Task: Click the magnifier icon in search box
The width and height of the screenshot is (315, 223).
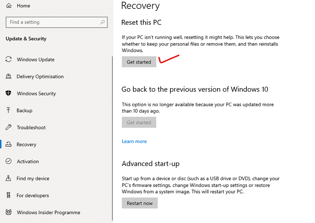Action: coord(102,22)
